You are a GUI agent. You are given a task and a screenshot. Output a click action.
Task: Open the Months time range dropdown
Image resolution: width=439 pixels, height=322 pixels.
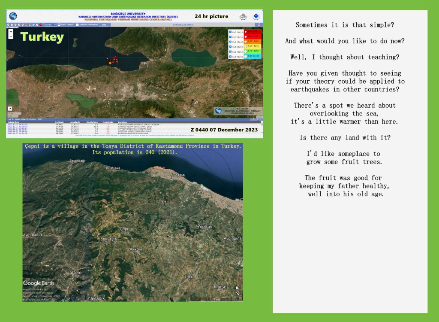51,25
